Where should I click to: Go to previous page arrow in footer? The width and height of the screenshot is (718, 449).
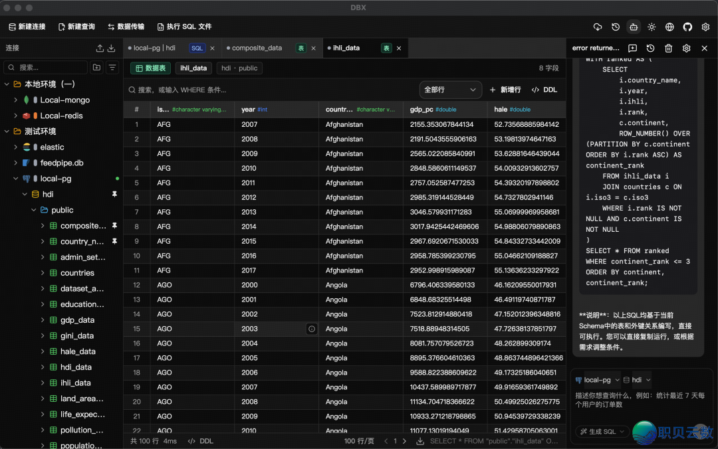click(386, 441)
